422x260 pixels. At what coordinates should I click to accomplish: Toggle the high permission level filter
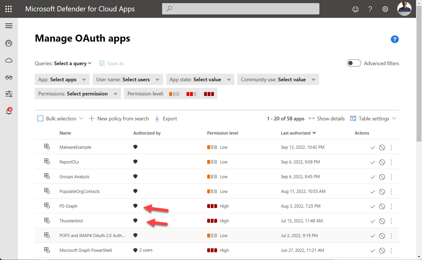209,93
